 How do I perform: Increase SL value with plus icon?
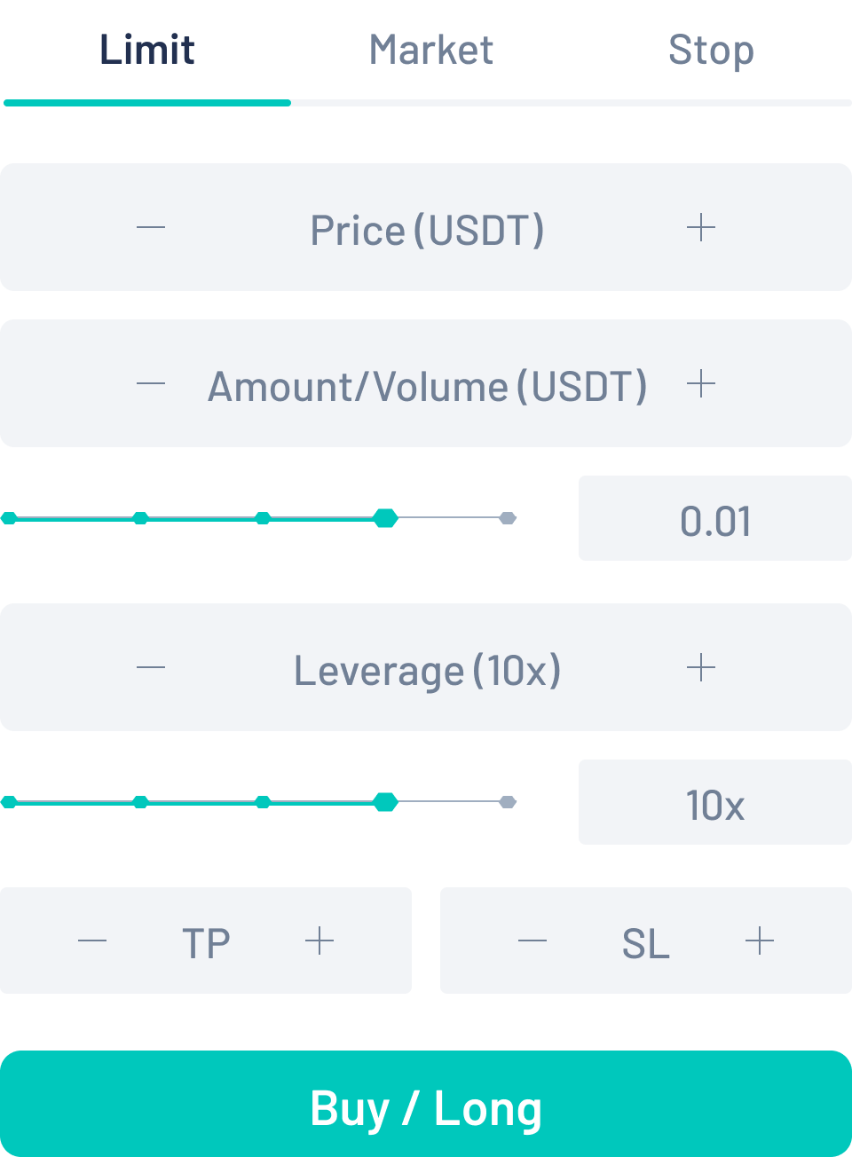pyautogui.click(x=760, y=941)
